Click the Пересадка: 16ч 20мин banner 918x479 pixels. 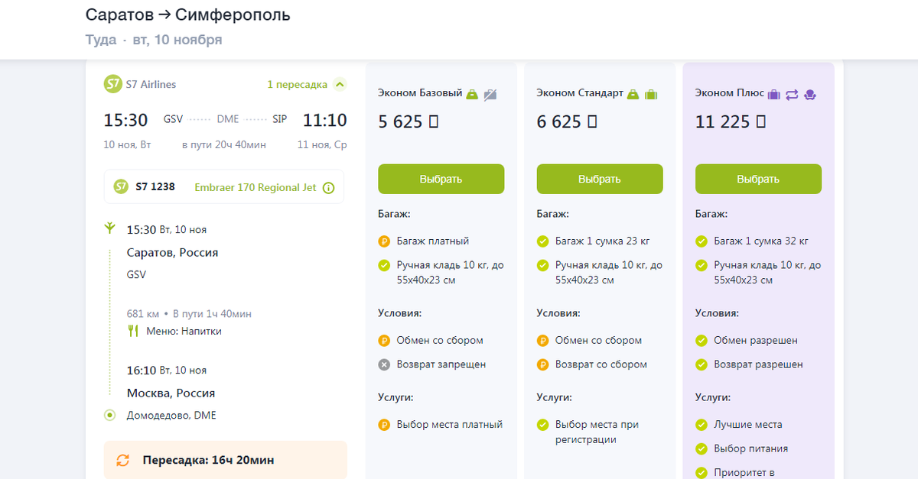click(226, 460)
